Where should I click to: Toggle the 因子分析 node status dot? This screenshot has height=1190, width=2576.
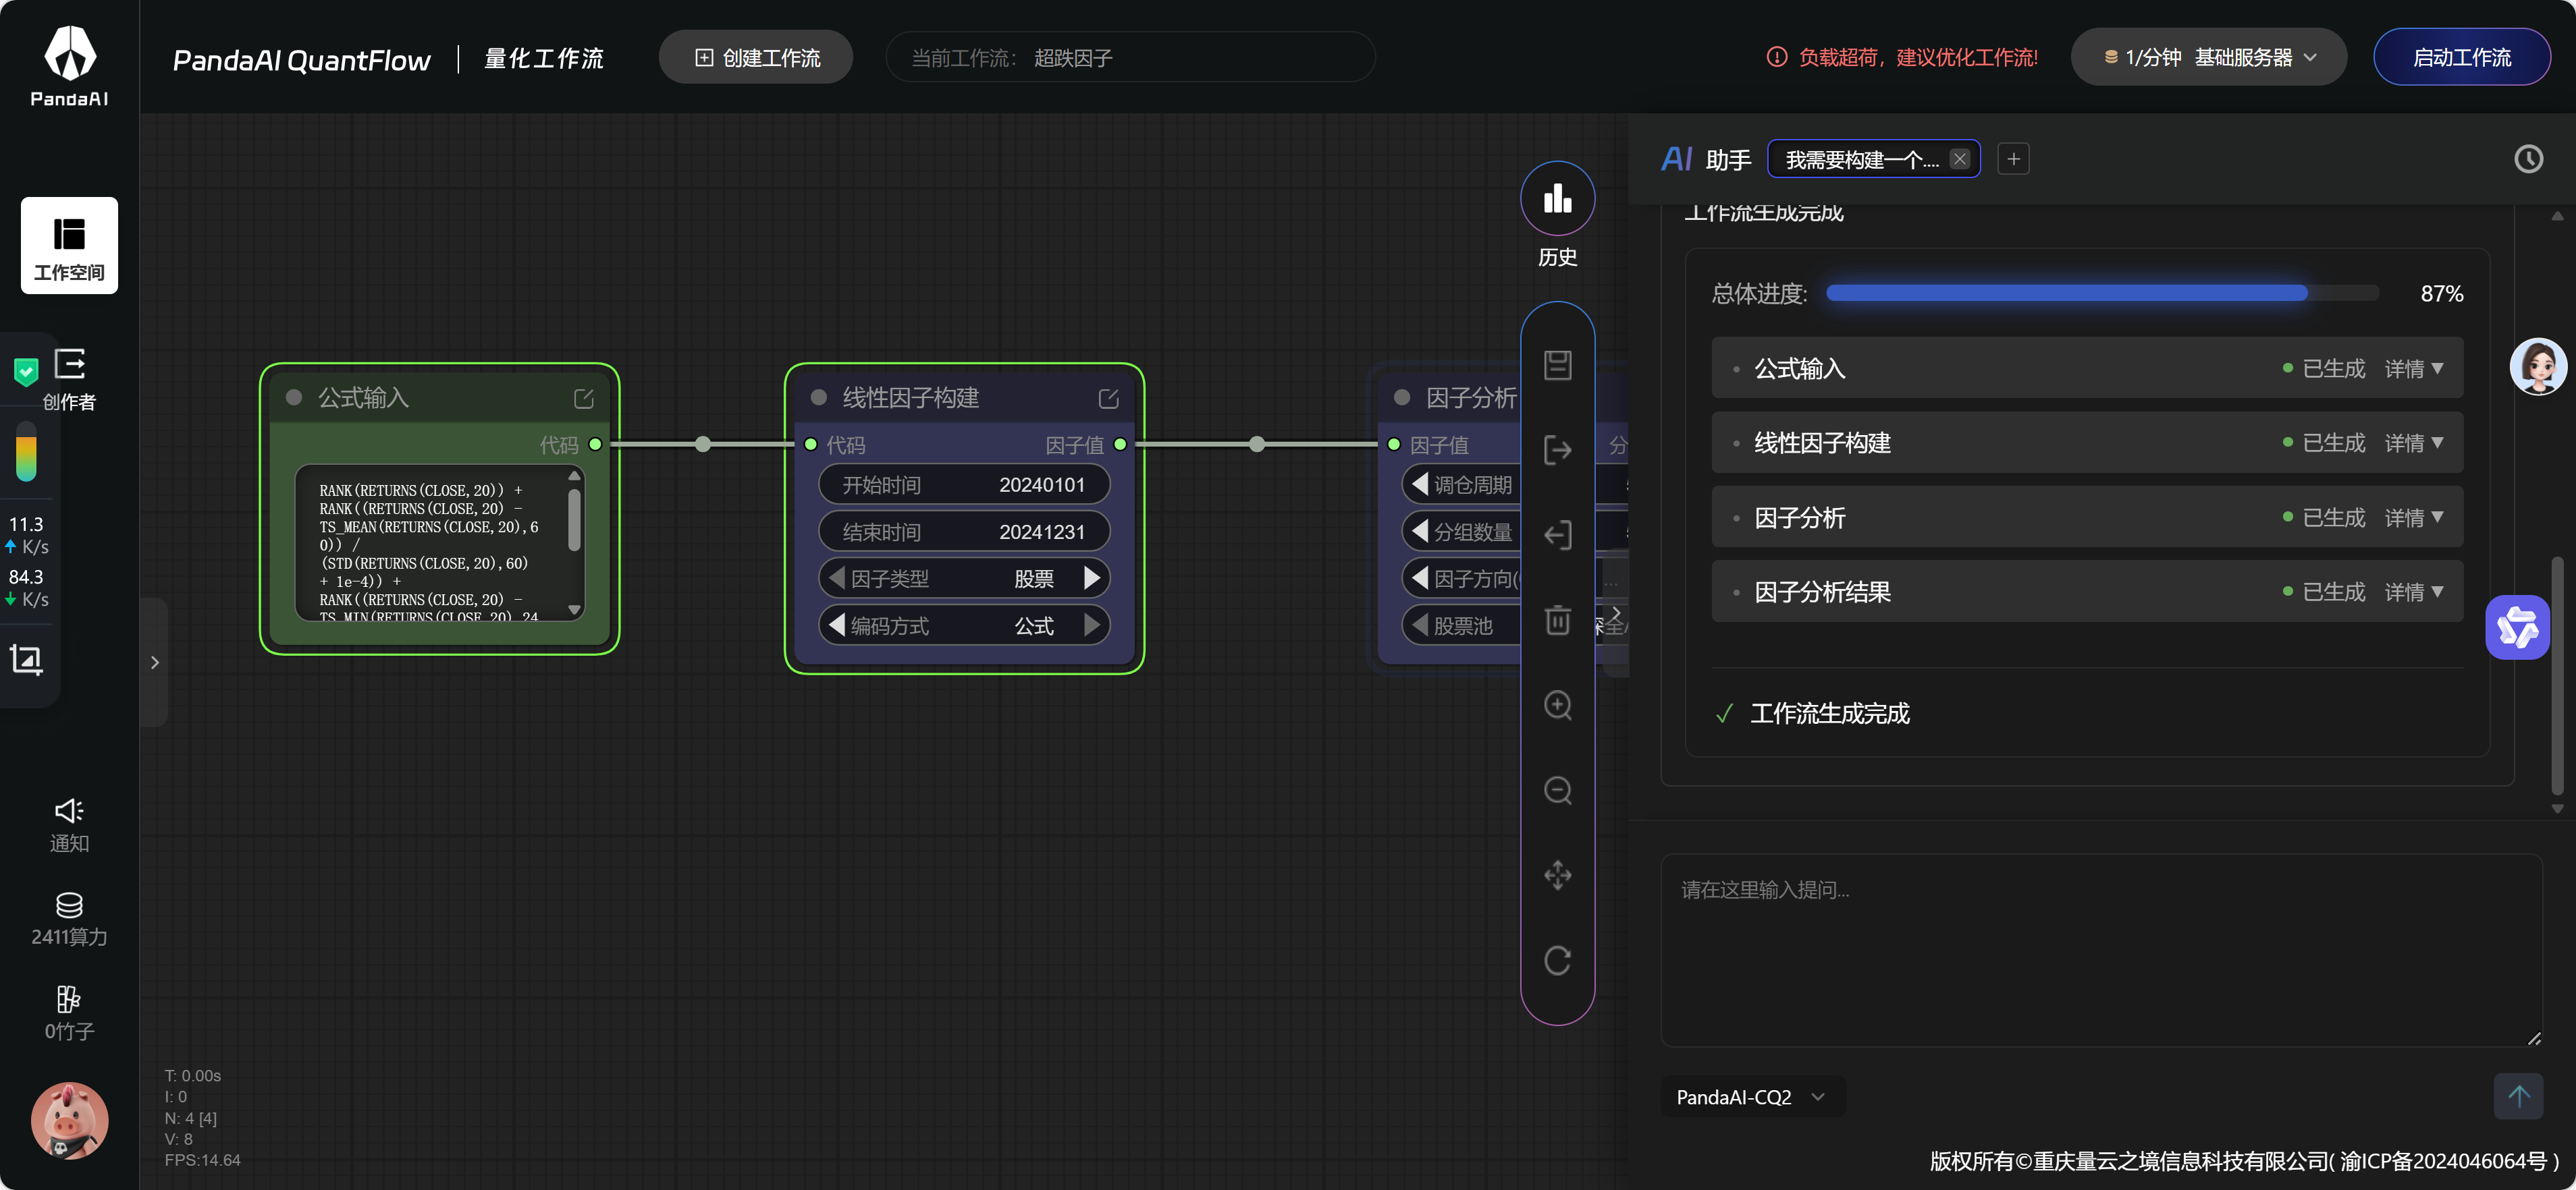(x=1402, y=397)
